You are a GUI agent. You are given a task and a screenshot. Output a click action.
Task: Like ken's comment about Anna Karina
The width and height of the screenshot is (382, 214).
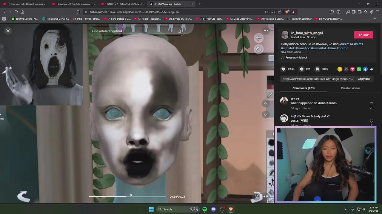[371, 104]
